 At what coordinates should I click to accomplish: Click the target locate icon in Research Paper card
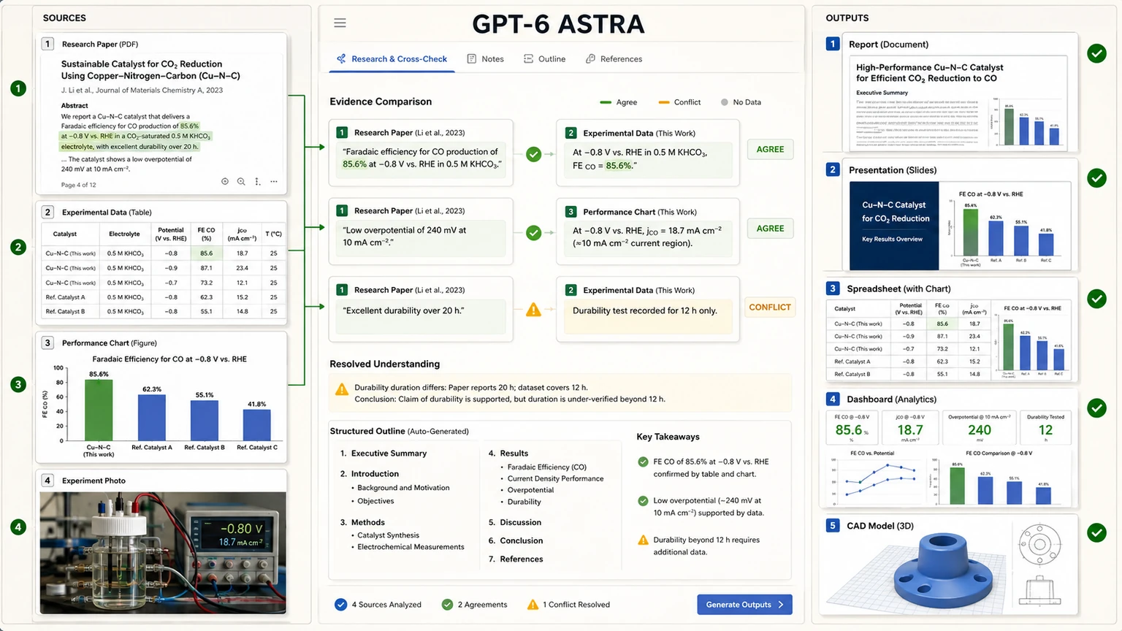(x=225, y=181)
